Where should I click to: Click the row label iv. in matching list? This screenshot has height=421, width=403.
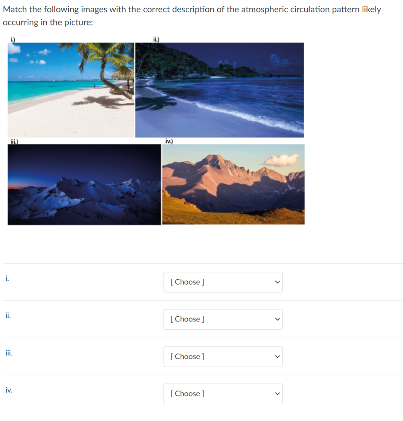(x=9, y=390)
